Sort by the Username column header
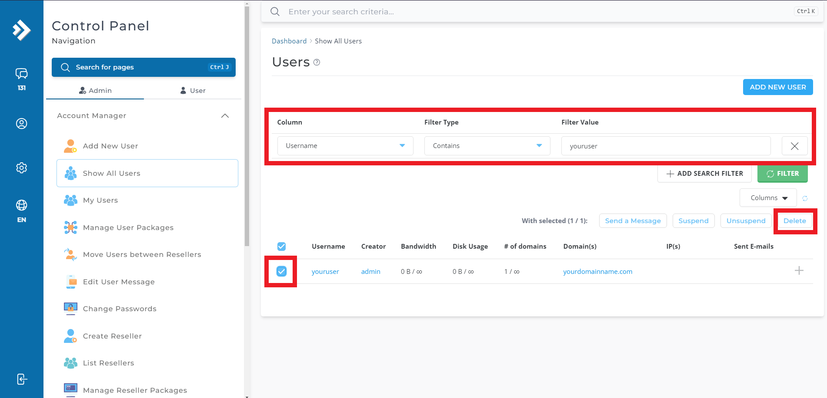The height and width of the screenshot is (398, 827). coord(328,247)
